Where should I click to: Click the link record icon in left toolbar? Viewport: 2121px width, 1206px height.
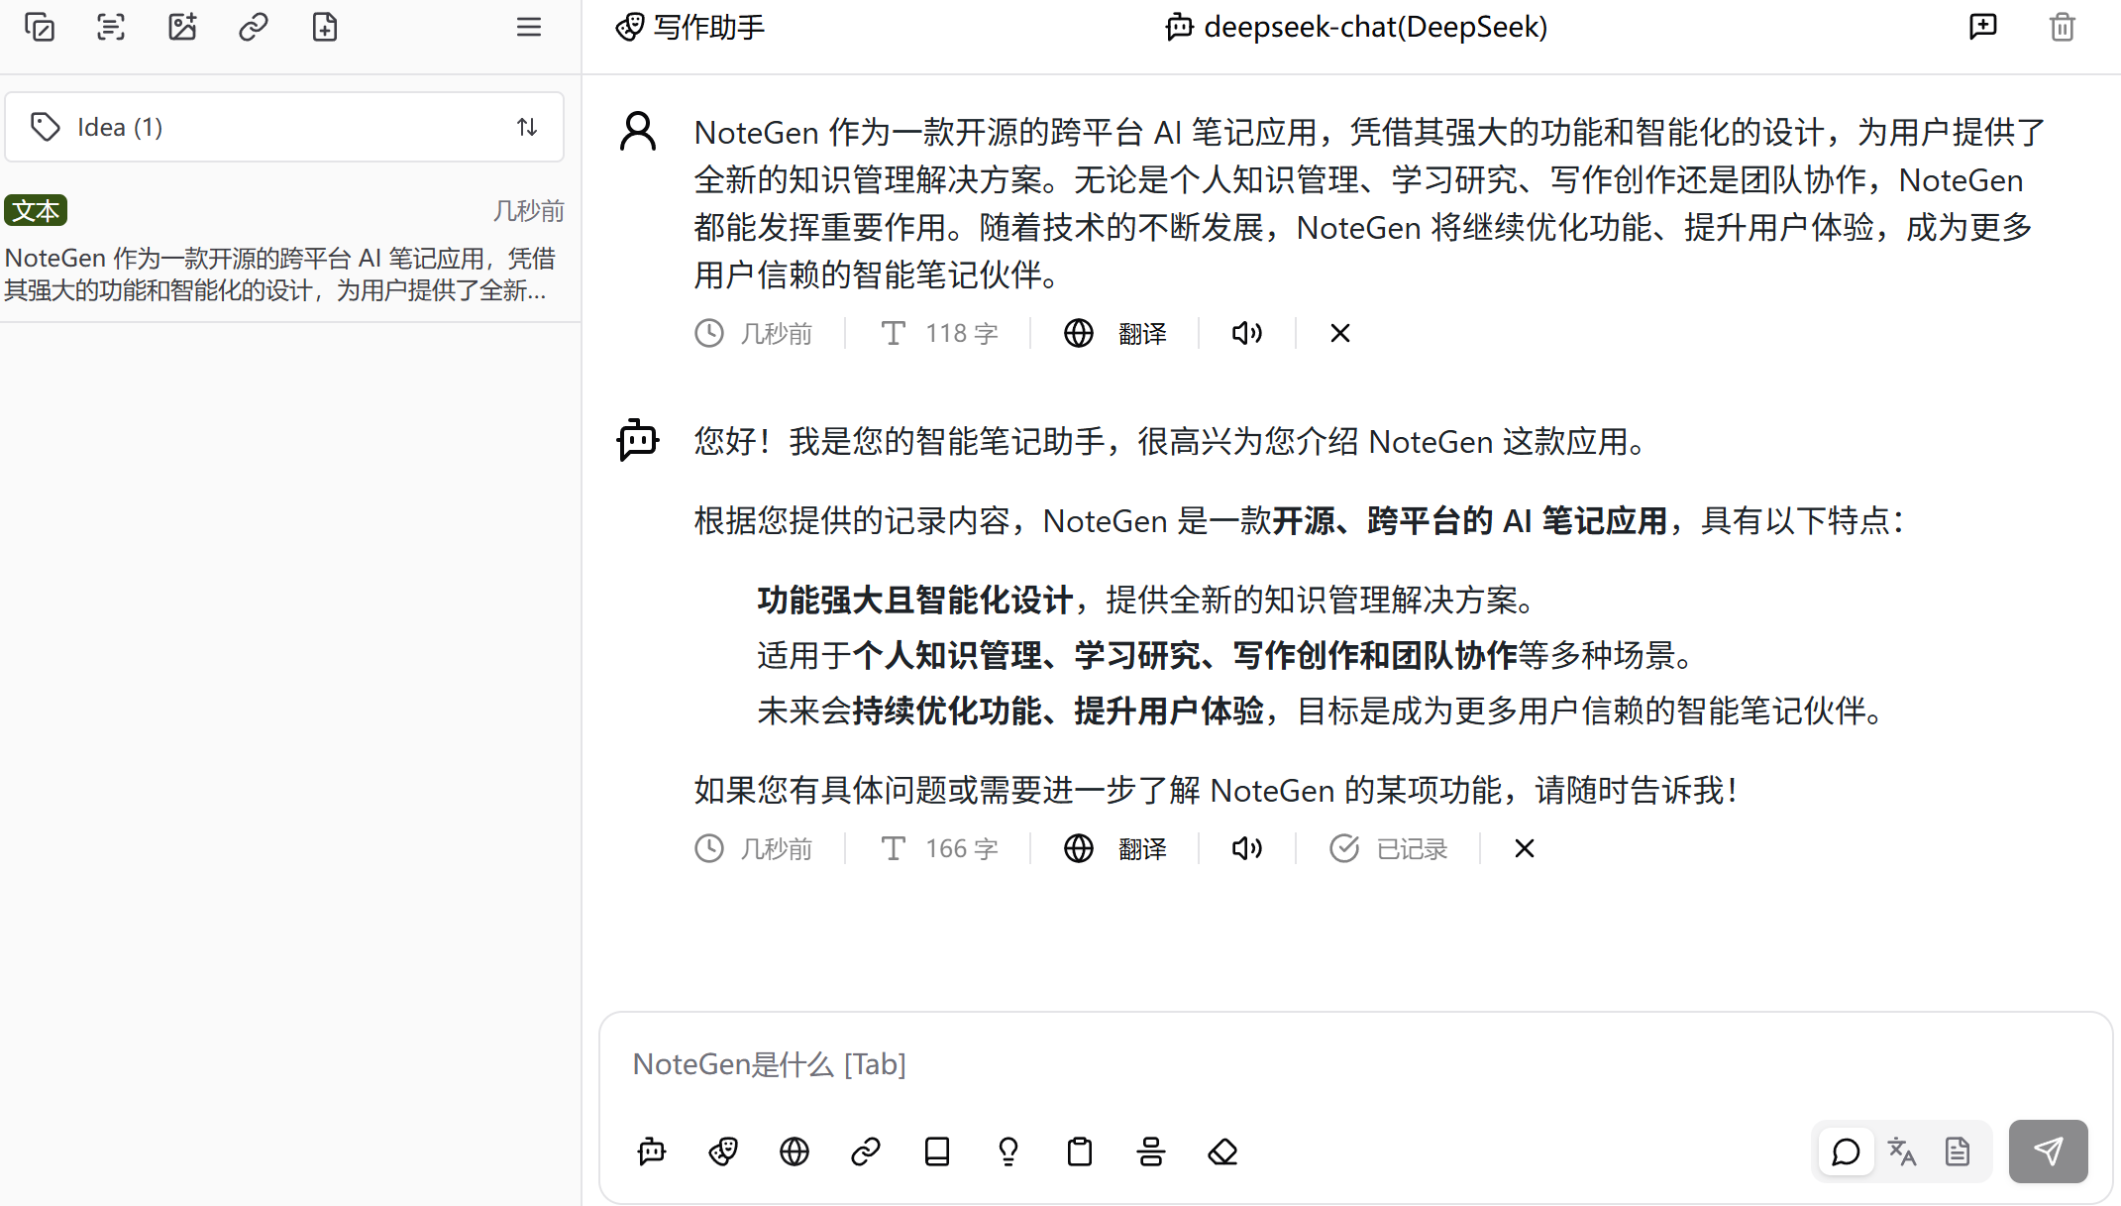[254, 27]
